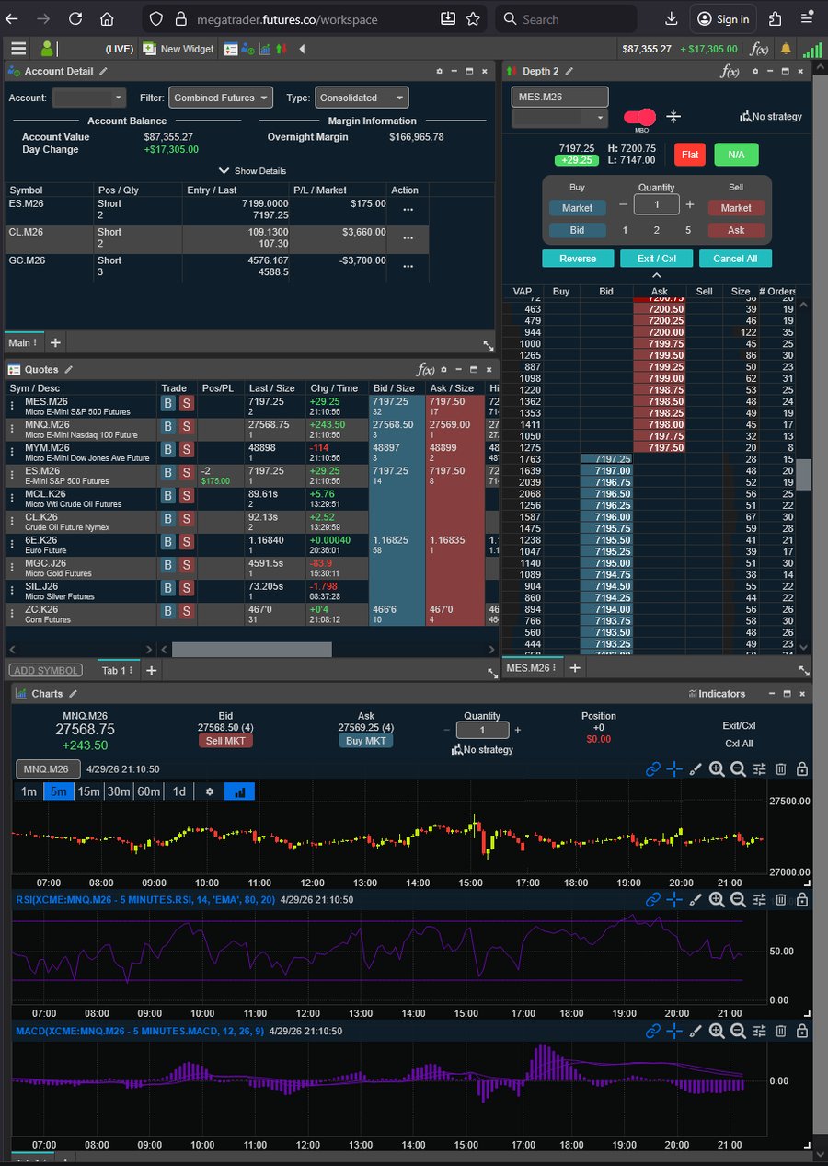828x1166 pixels.
Task: Pin the Account Detail widget
Action: 439,71
